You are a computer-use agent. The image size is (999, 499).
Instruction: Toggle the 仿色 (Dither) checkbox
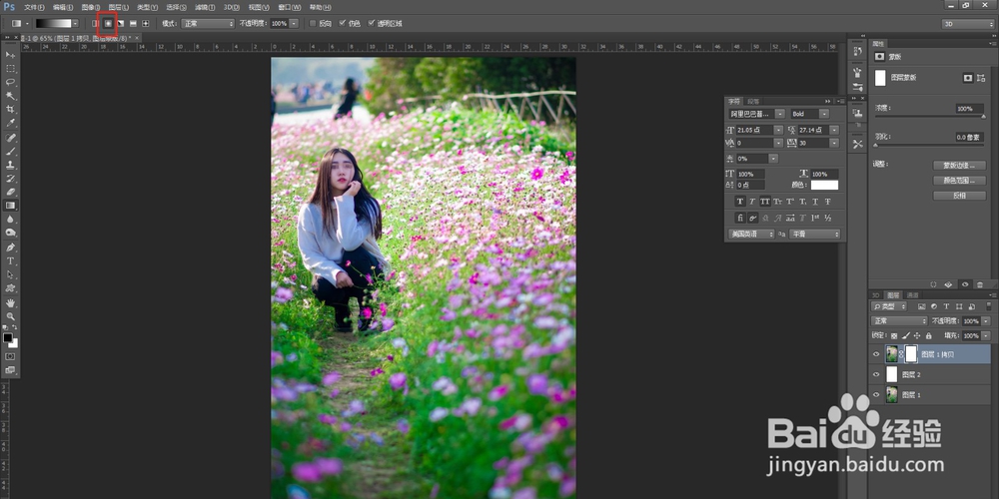click(x=342, y=24)
